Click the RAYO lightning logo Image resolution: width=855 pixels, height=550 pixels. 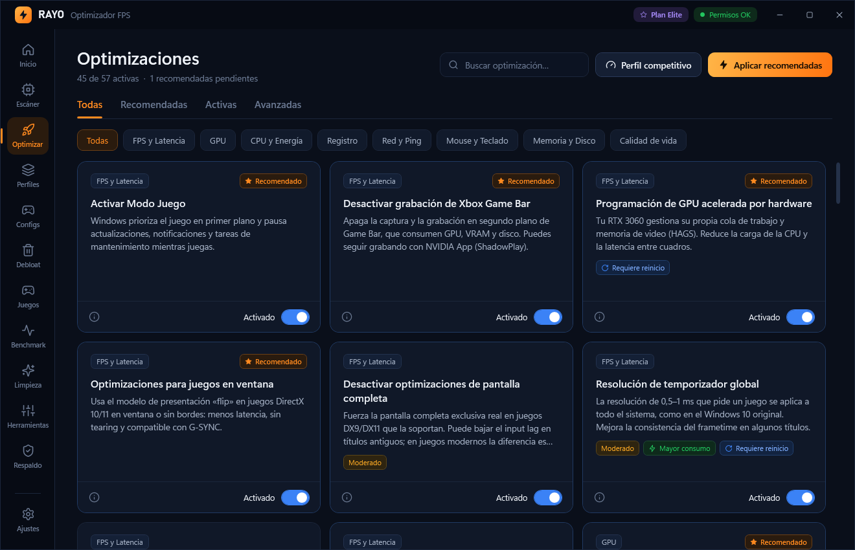(x=23, y=15)
